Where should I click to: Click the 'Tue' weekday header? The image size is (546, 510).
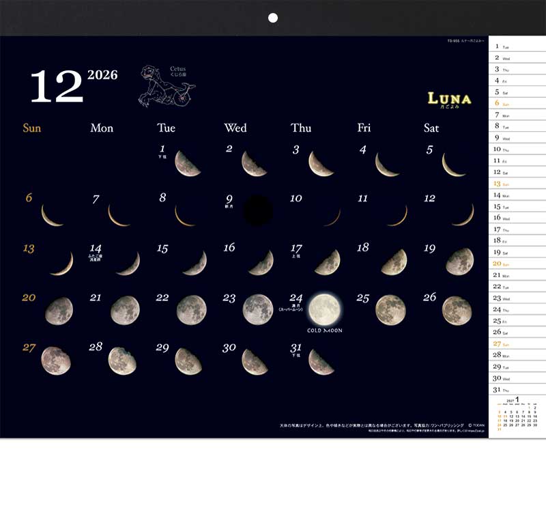(166, 128)
